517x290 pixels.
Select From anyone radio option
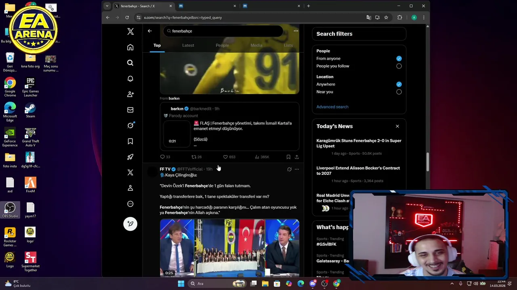(x=399, y=58)
